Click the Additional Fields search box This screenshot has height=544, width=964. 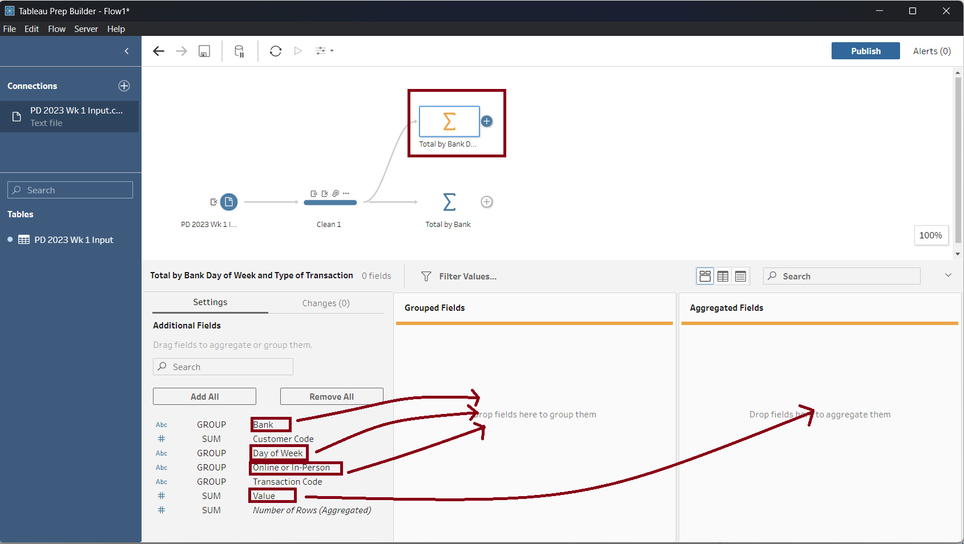pyautogui.click(x=223, y=367)
